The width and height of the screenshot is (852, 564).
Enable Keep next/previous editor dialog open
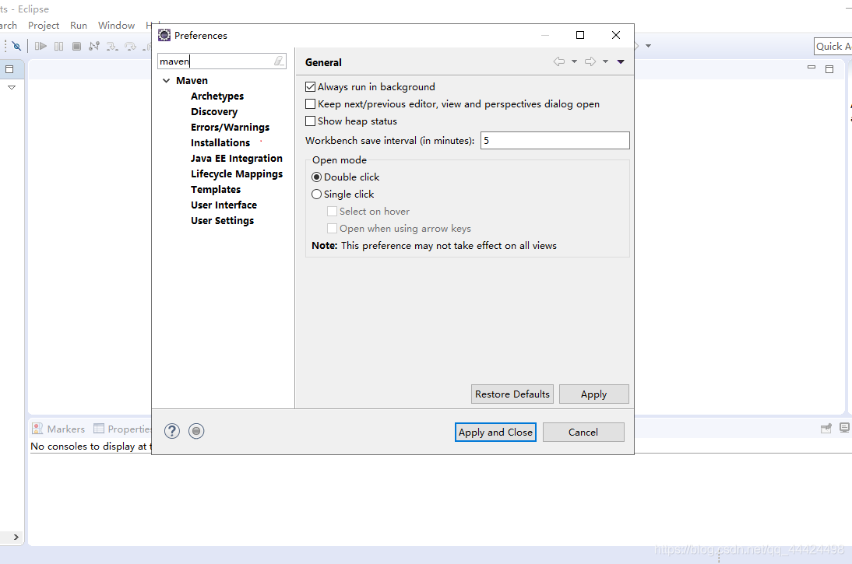[x=310, y=103]
